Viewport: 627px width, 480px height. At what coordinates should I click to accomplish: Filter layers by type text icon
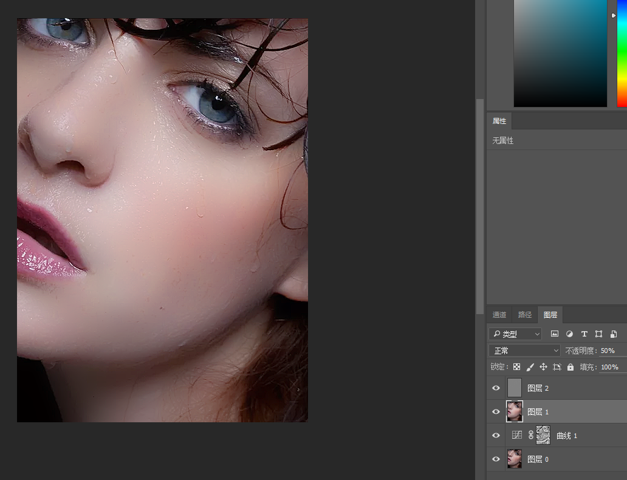(x=584, y=334)
